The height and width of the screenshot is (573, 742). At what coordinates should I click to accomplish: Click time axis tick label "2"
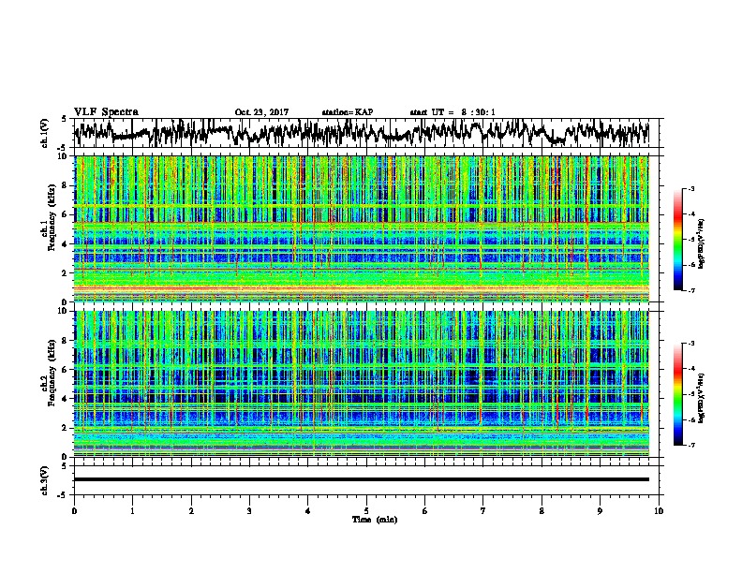(191, 511)
